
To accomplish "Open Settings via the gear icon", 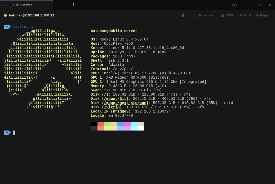I will click(x=234, y=5).
